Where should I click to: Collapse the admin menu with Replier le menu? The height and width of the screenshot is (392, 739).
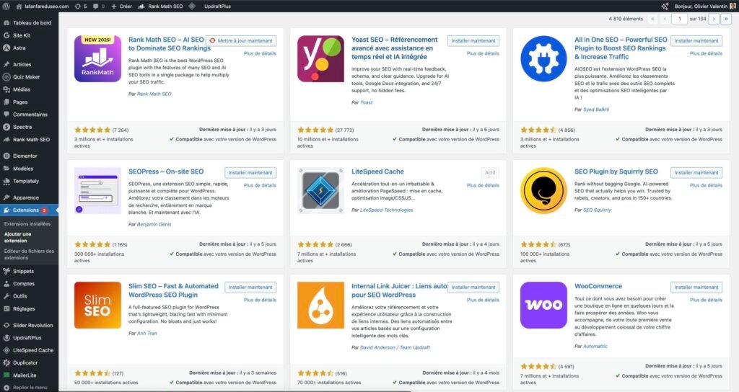point(29,387)
